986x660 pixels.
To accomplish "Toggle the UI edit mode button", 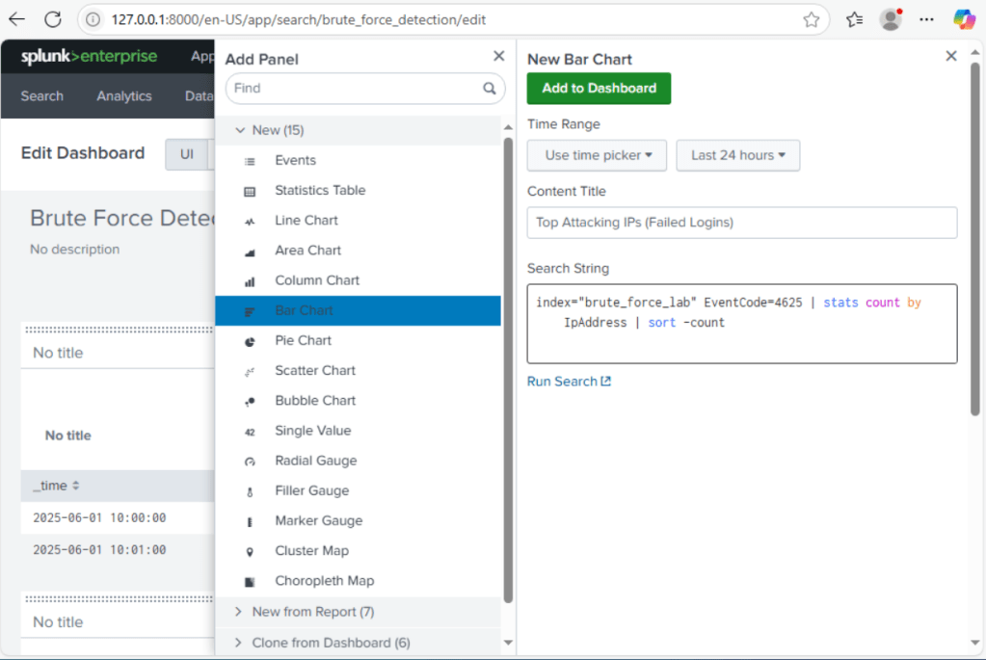I will [187, 154].
